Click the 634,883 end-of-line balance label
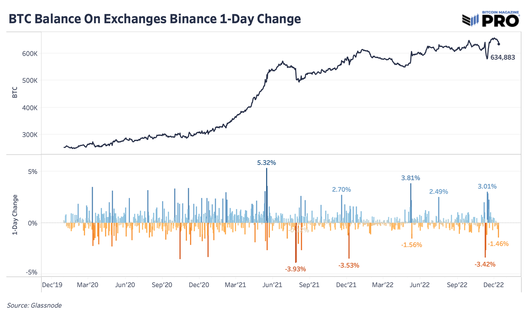Screen dimensions: 528x316 502,58
